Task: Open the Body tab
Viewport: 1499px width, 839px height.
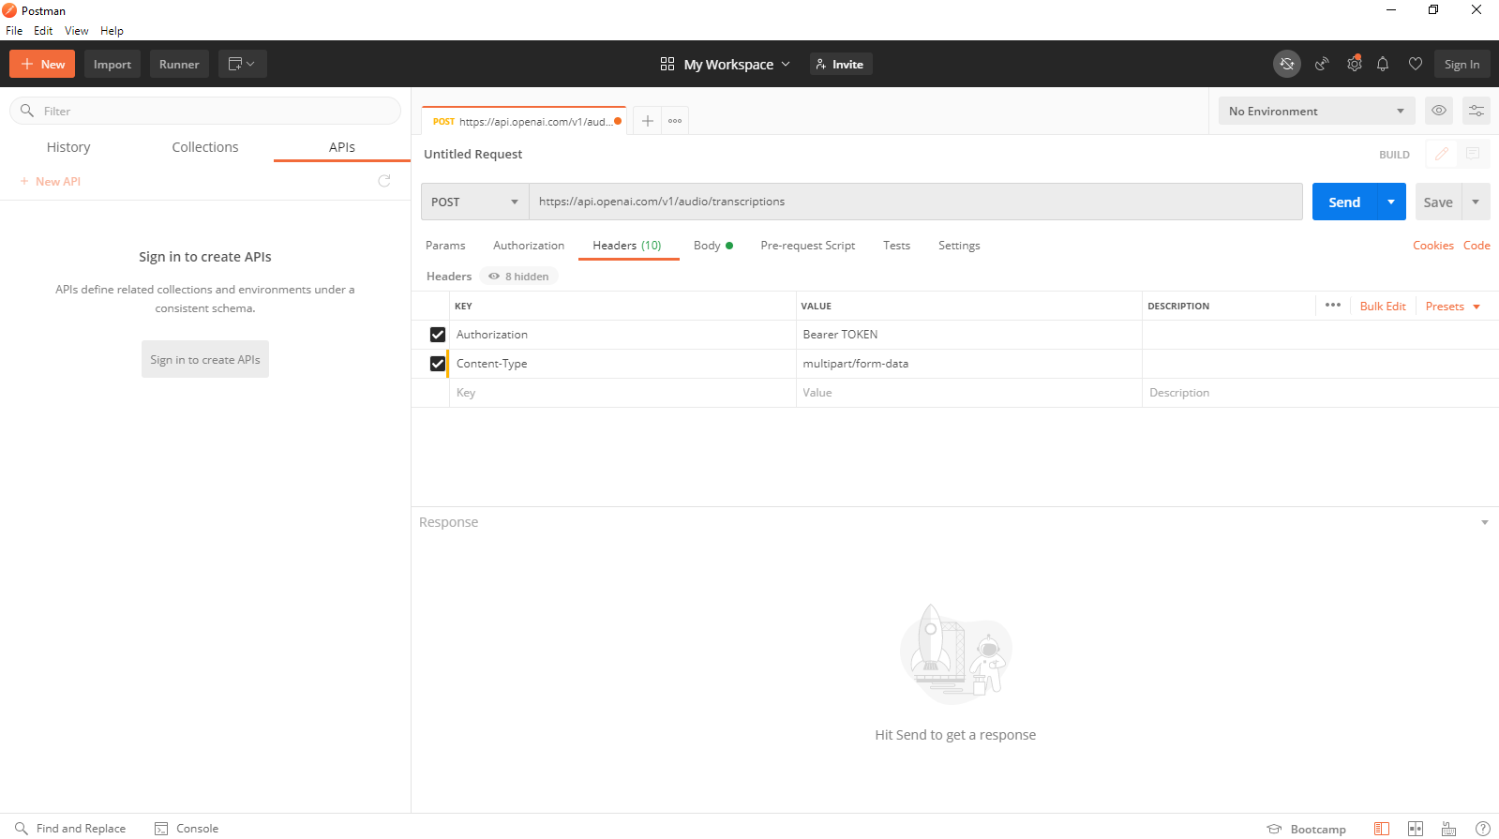Action: tap(712, 246)
